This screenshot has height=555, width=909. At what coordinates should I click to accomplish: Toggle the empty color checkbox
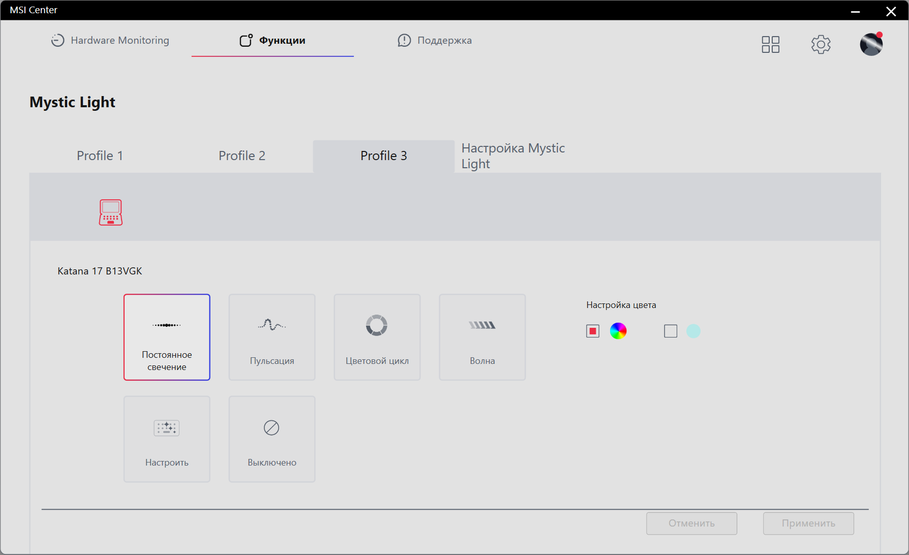coord(671,331)
